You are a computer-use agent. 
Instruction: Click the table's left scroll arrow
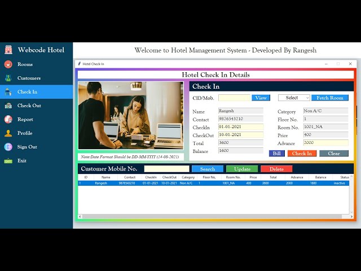[80, 217]
